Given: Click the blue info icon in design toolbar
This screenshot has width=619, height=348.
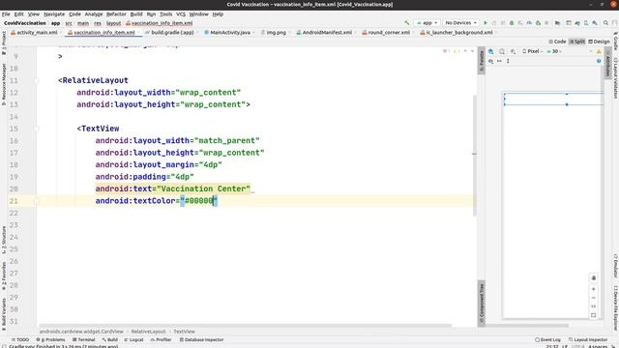Looking at the screenshot, I should 599,61.
